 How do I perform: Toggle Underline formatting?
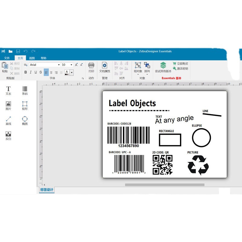(36, 72)
